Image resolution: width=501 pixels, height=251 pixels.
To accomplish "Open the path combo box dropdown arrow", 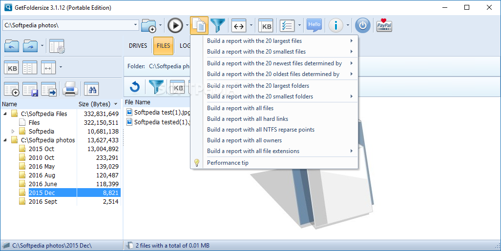I will [135, 25].
